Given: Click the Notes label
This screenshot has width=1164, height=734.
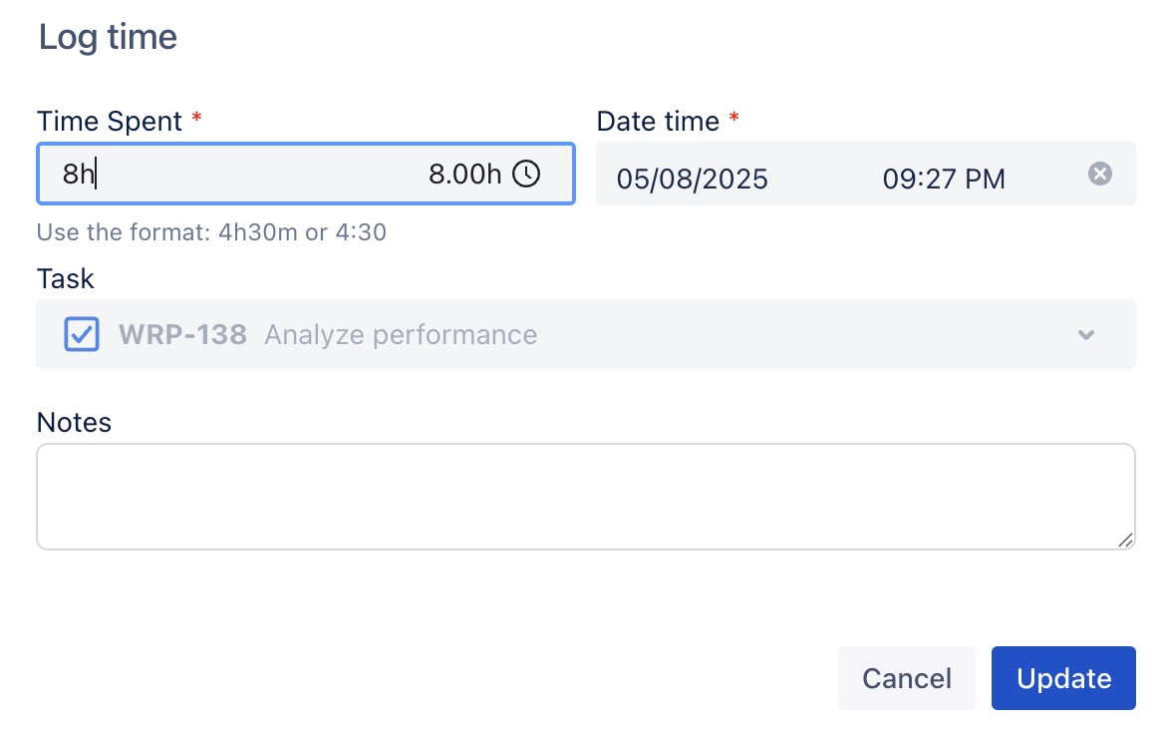Looking at the screenshot, I should (74, 422).
